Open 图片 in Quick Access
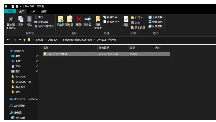This screenshot has height=122, width=216. pyautogui.click(x=16, y=71)
